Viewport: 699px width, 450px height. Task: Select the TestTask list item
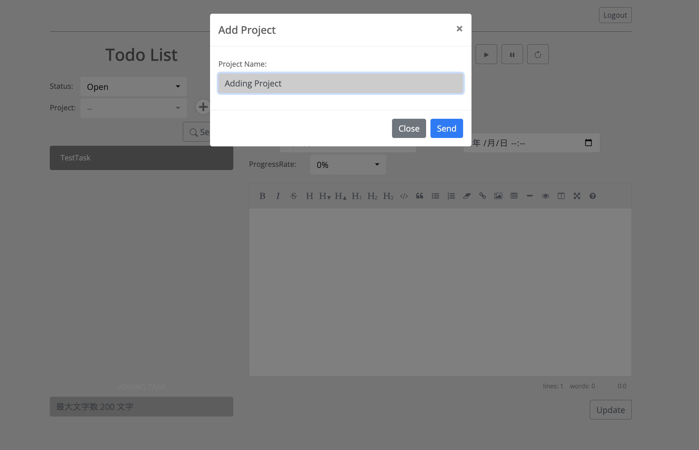(x=141, y=158)
